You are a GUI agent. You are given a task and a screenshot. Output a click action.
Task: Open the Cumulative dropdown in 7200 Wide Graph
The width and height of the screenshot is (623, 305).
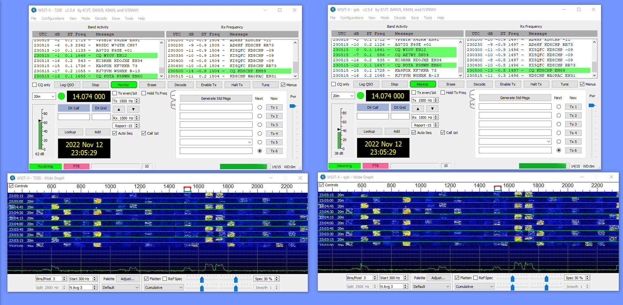click(x=164, y=288)
